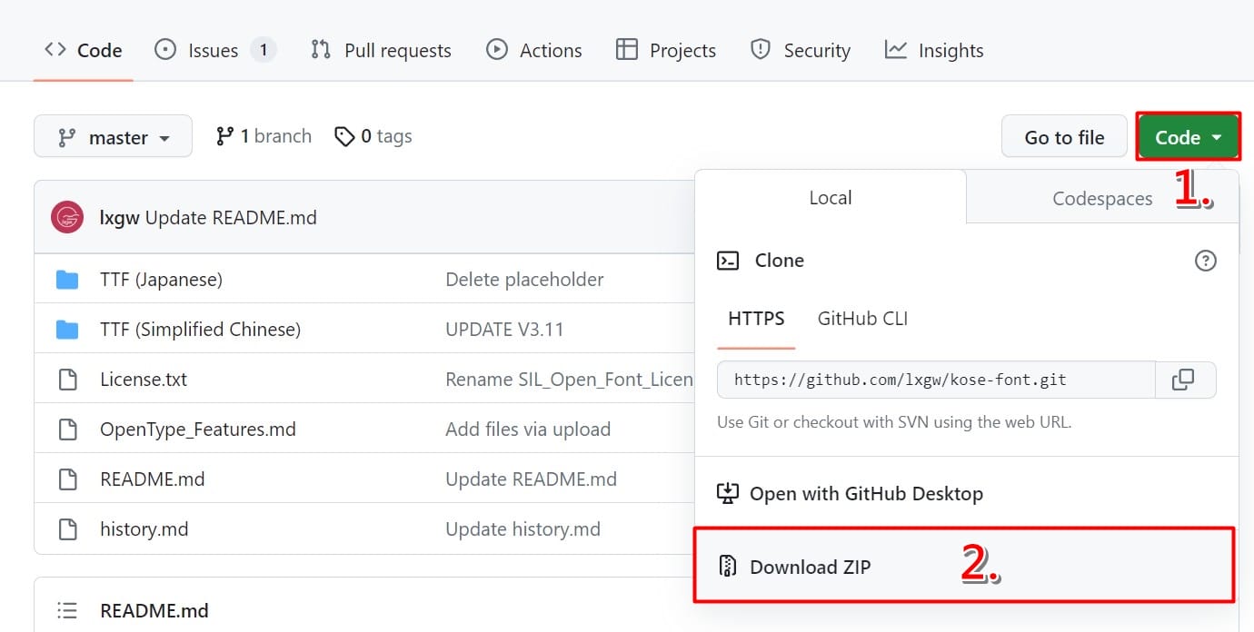Click Download ZIP
This screenshot has height=632, width=1254.
point(964,567)
